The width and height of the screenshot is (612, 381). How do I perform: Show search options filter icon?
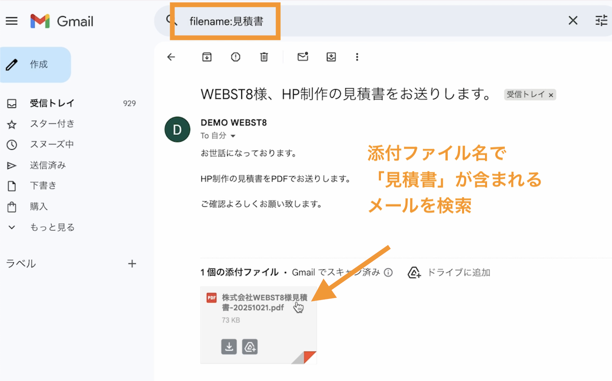click(601, 21)
